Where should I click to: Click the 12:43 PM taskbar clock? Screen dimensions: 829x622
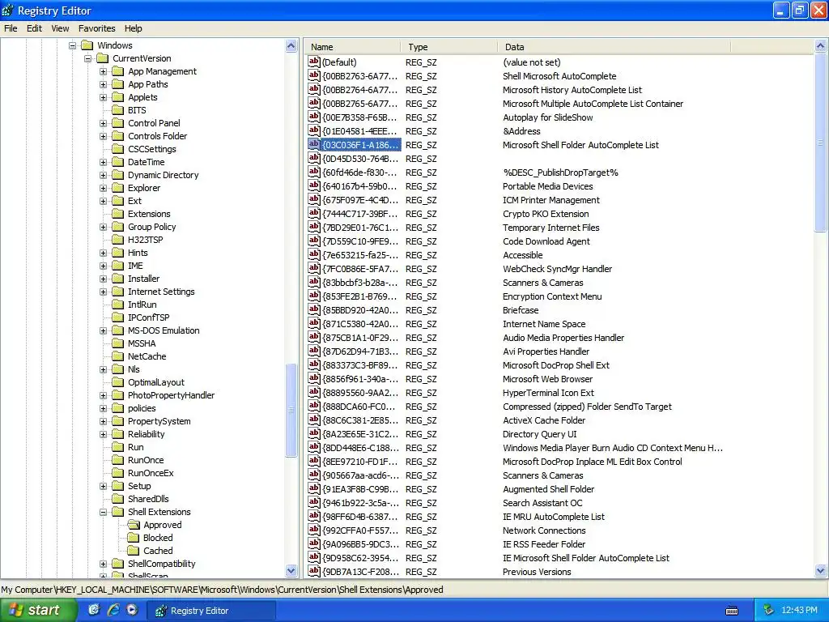[x=799, y=611]
